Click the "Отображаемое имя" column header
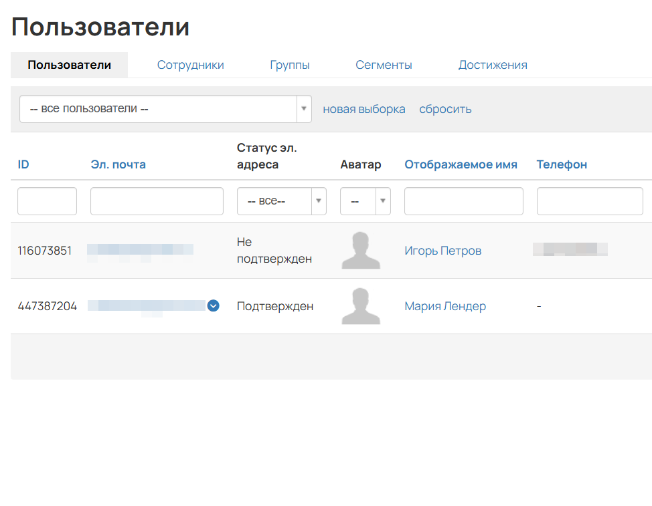652x506 pixels. 461,164
